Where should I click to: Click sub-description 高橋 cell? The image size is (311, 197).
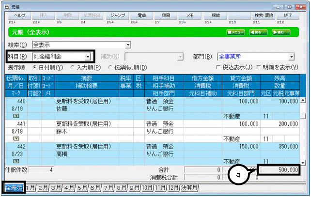87,154
